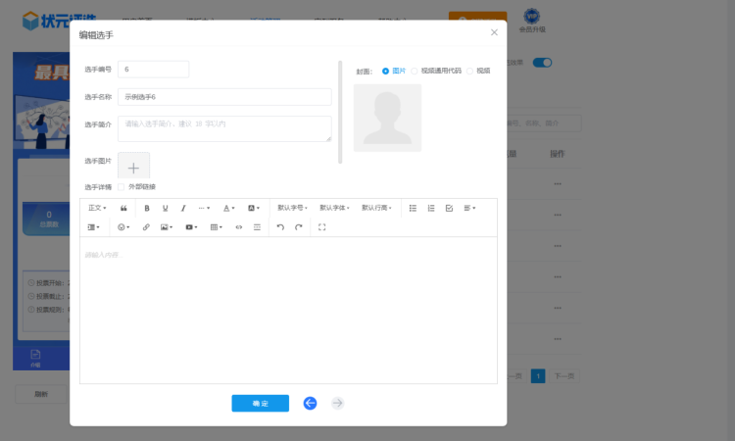Open the 默认字号 font size dropdown
Viewport: 735px width, 441px height.
point(293,208)
